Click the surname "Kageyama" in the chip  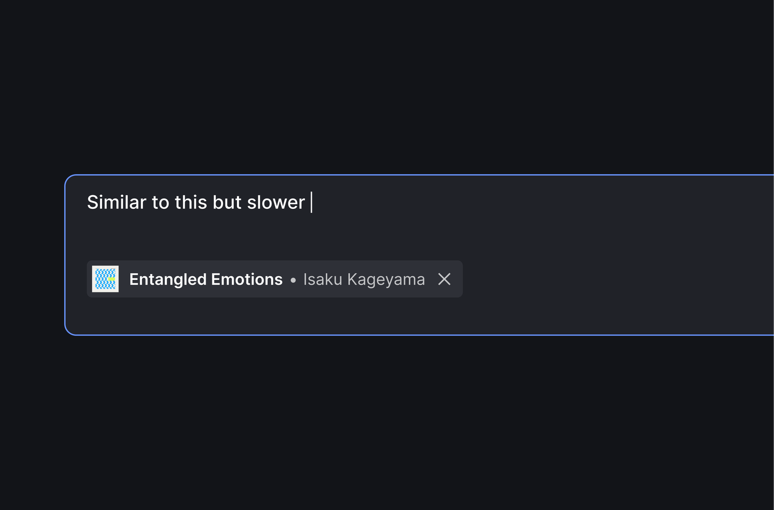[x=386, y=279]
